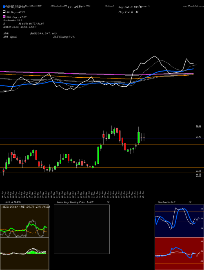Click the Stochastics & RSI panel title
This screenshot has height=270, width=204.
pyautogui.click(x=175, y=202)
